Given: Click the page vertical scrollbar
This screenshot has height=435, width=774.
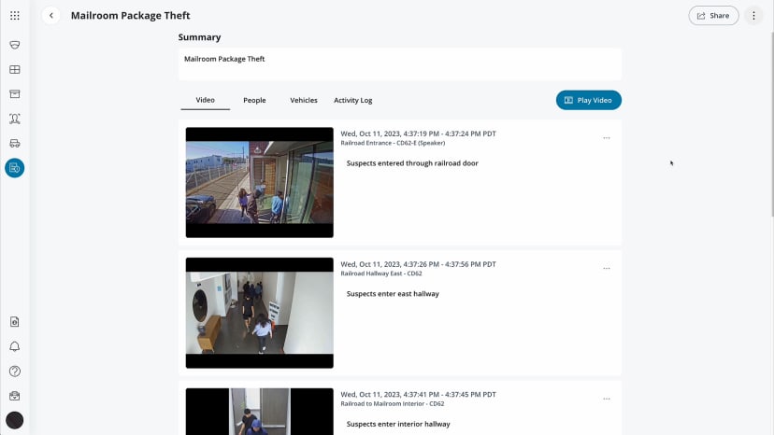Looking at the screenshot, I should pos(771,123).
